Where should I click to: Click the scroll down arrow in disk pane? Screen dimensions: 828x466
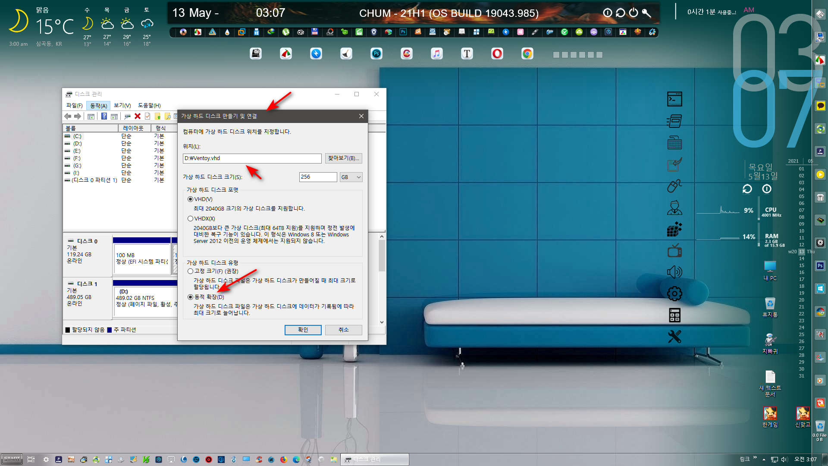click(382, 322)
